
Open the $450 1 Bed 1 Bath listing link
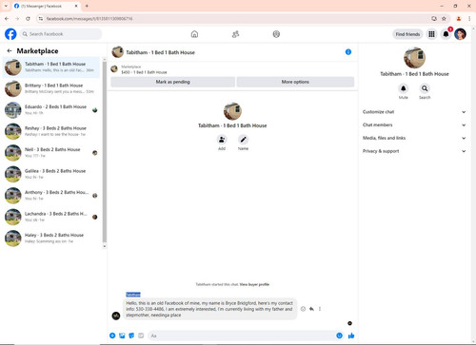point(144,72)
